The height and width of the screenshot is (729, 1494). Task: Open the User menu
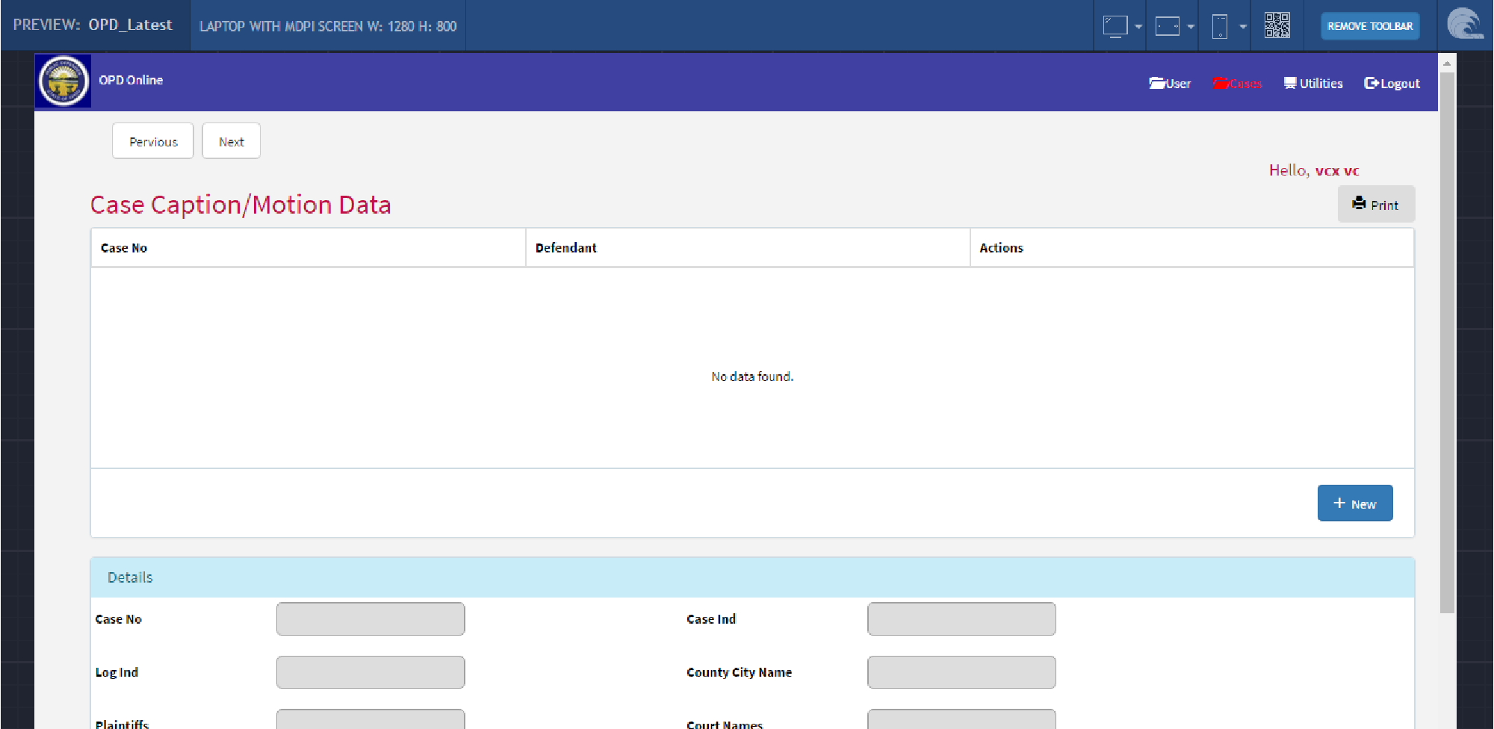(1170, 84)
